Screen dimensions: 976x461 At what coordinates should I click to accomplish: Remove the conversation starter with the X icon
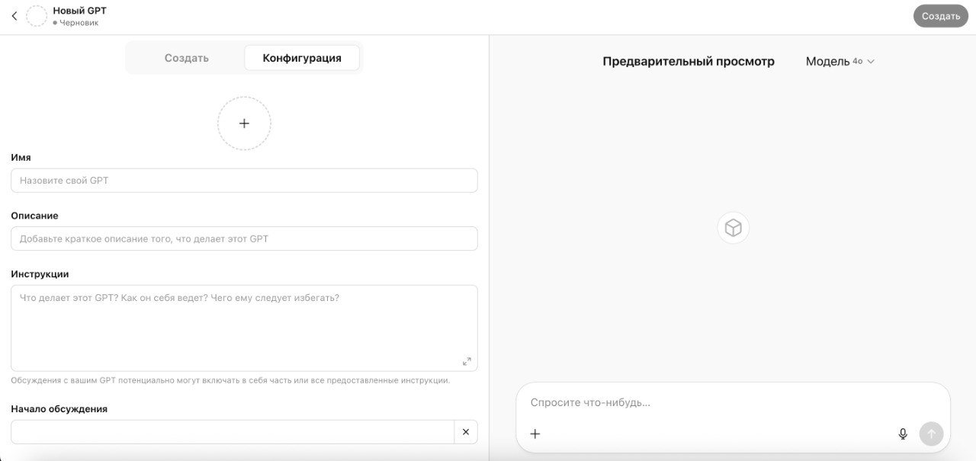click(466, 432)
